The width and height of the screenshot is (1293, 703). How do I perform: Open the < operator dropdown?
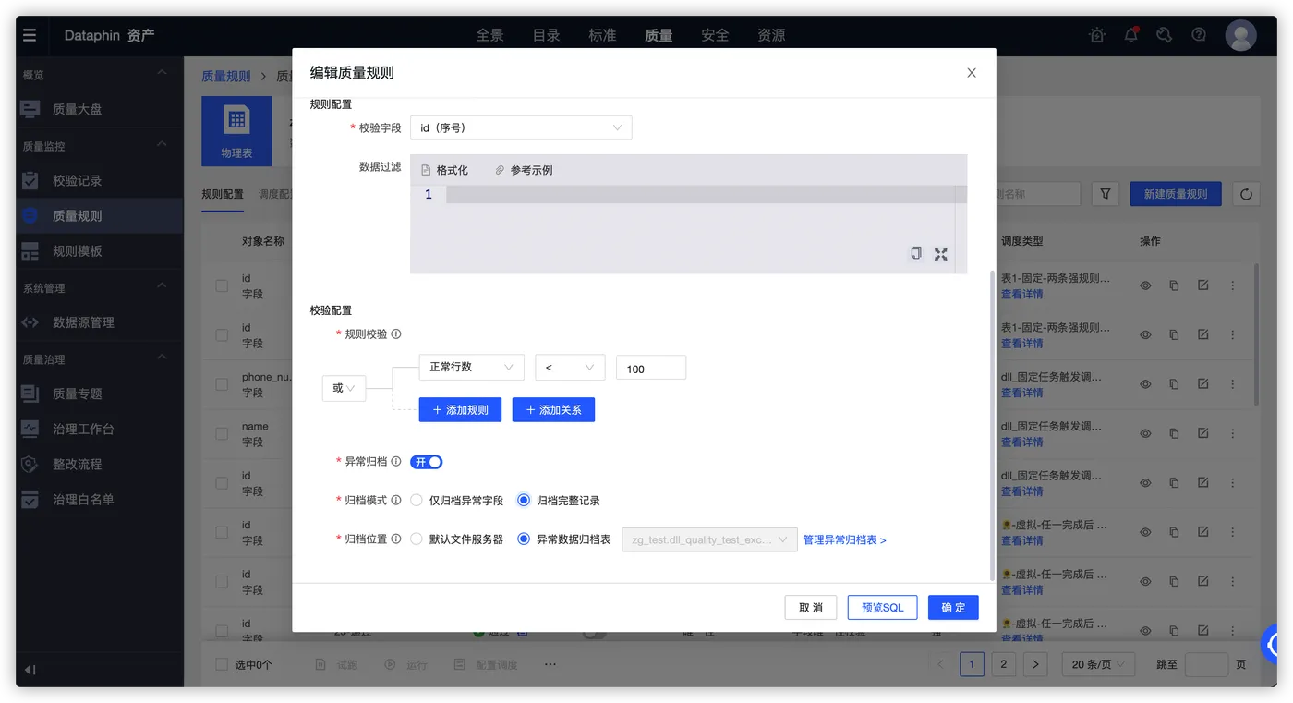pos(570,367)
